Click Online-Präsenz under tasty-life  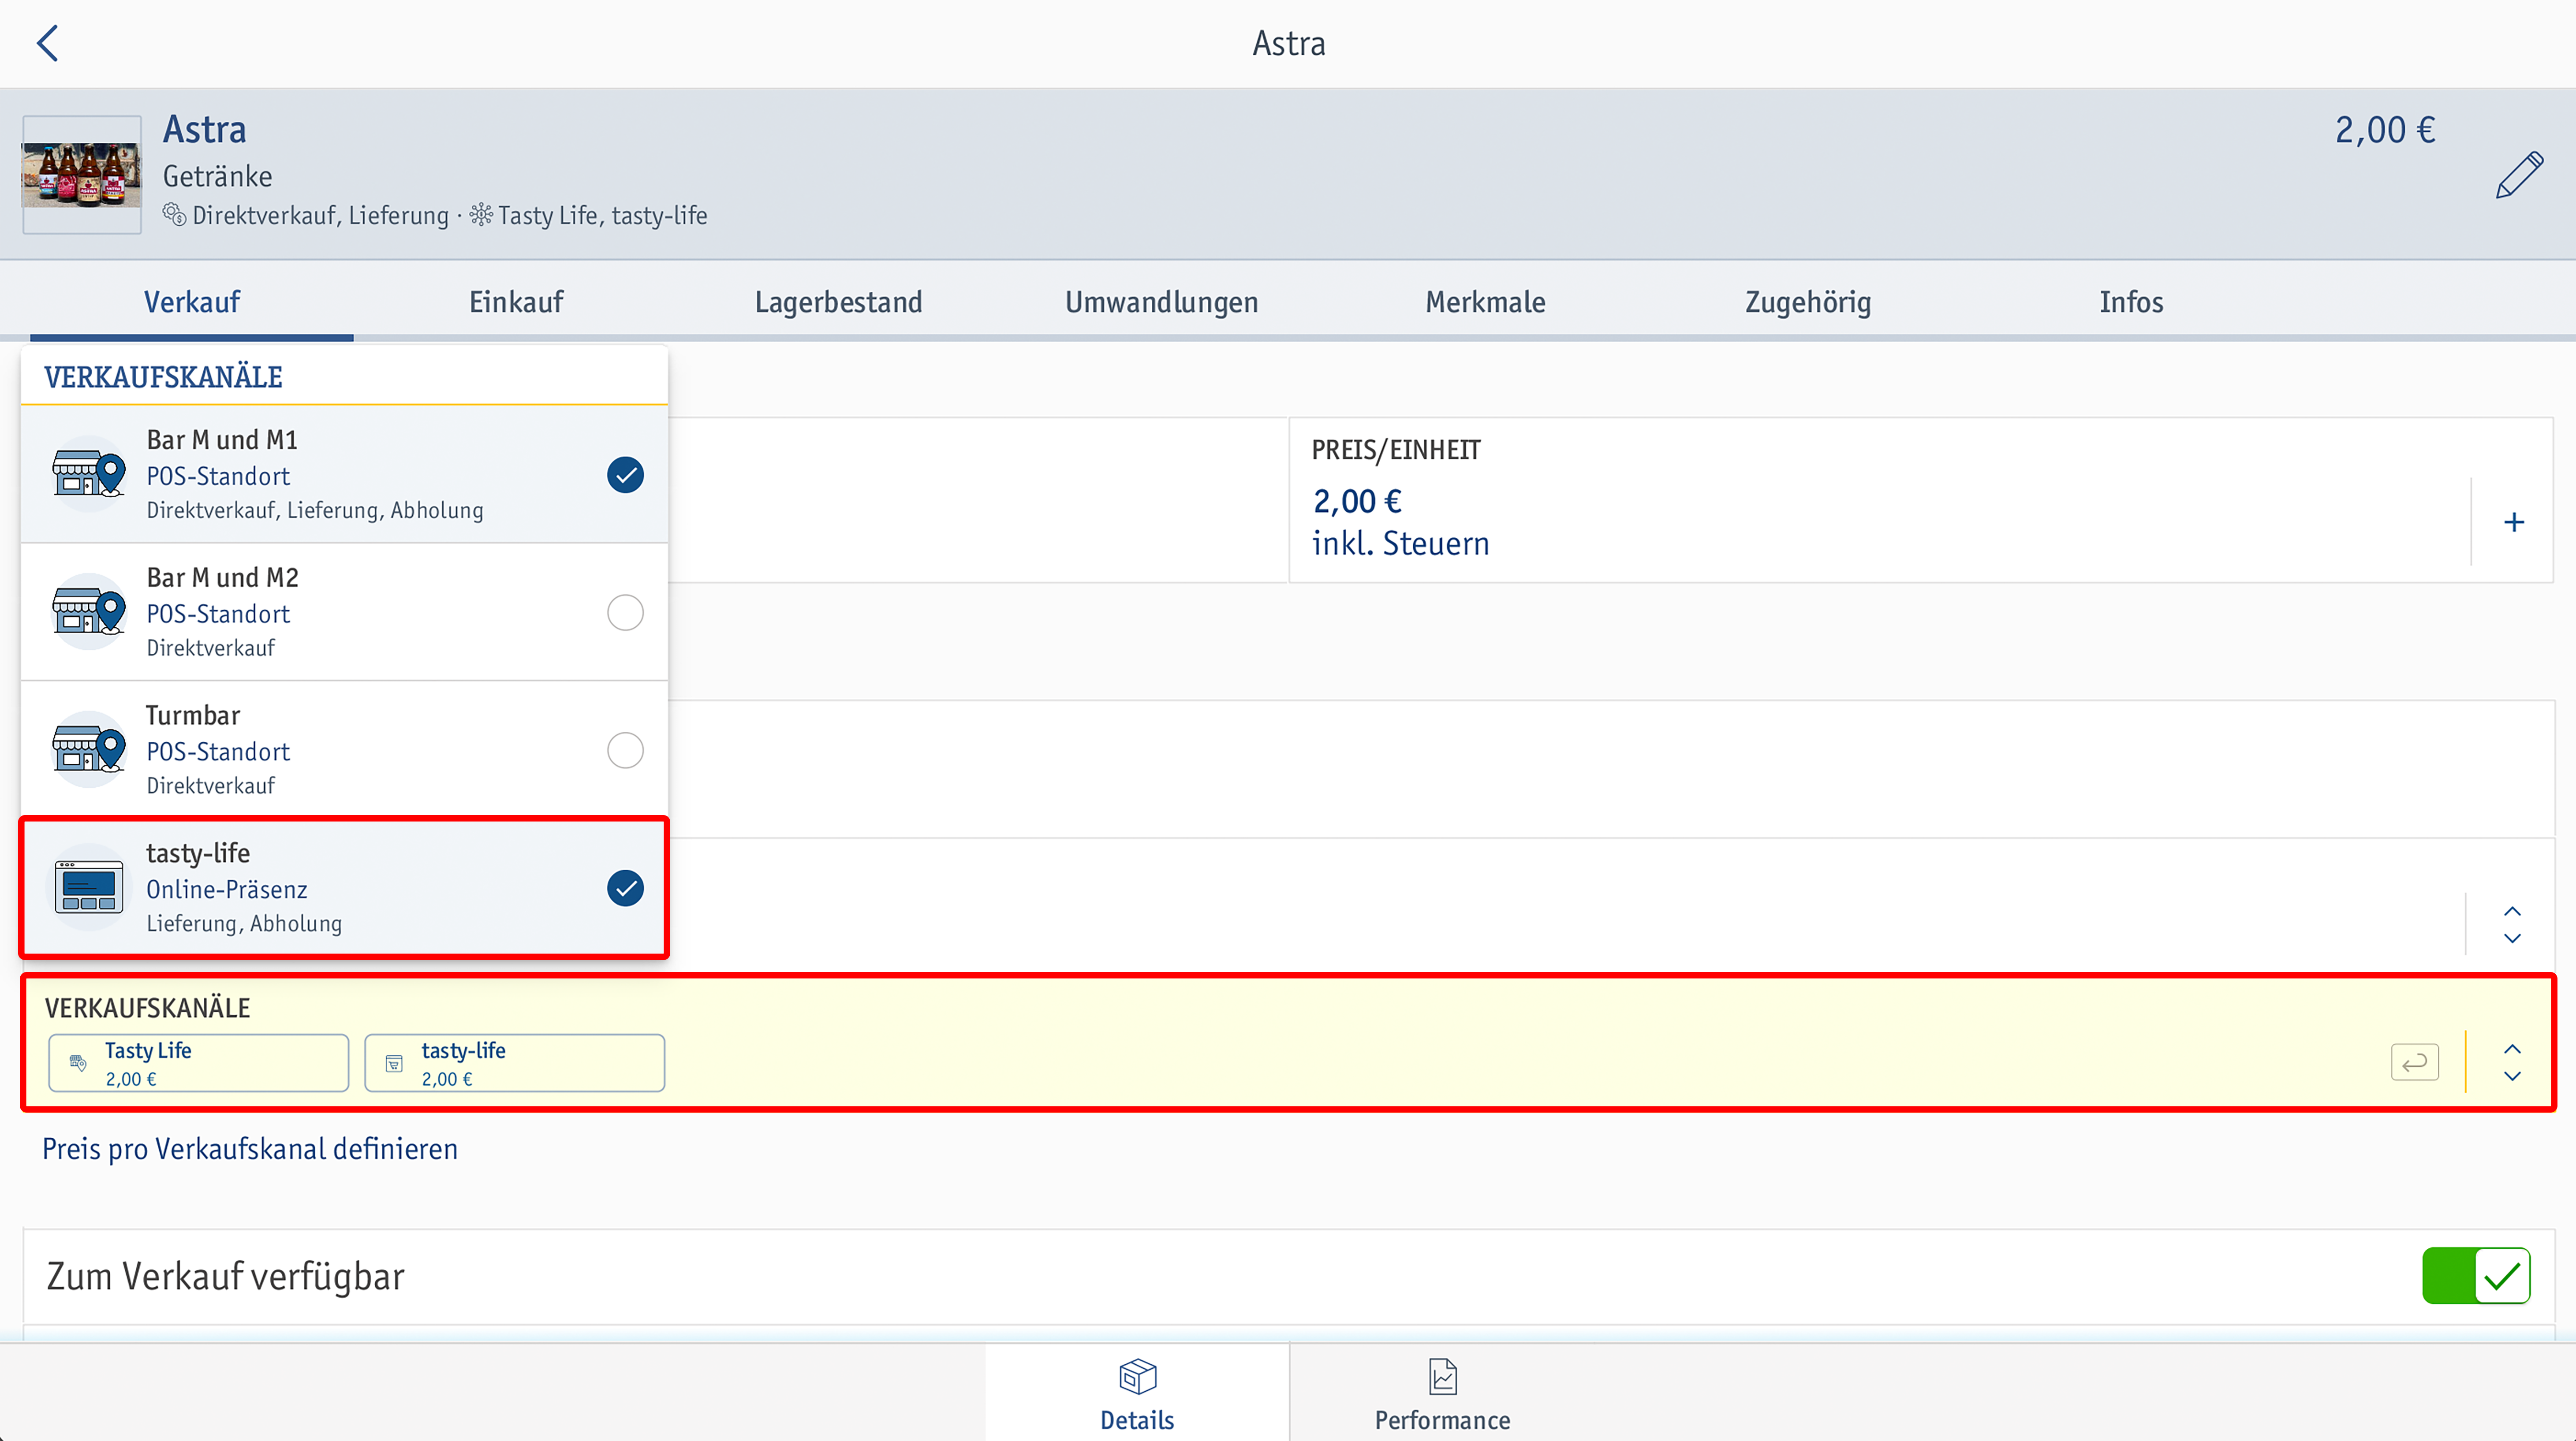click(x=227, y=890)
